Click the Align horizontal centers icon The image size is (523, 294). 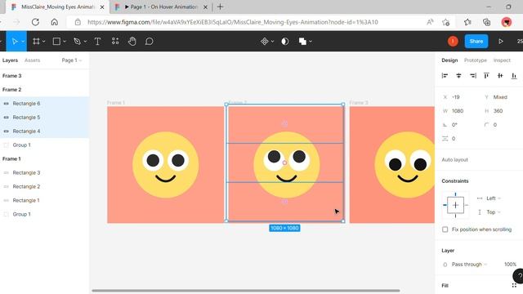tap(458, 76)
